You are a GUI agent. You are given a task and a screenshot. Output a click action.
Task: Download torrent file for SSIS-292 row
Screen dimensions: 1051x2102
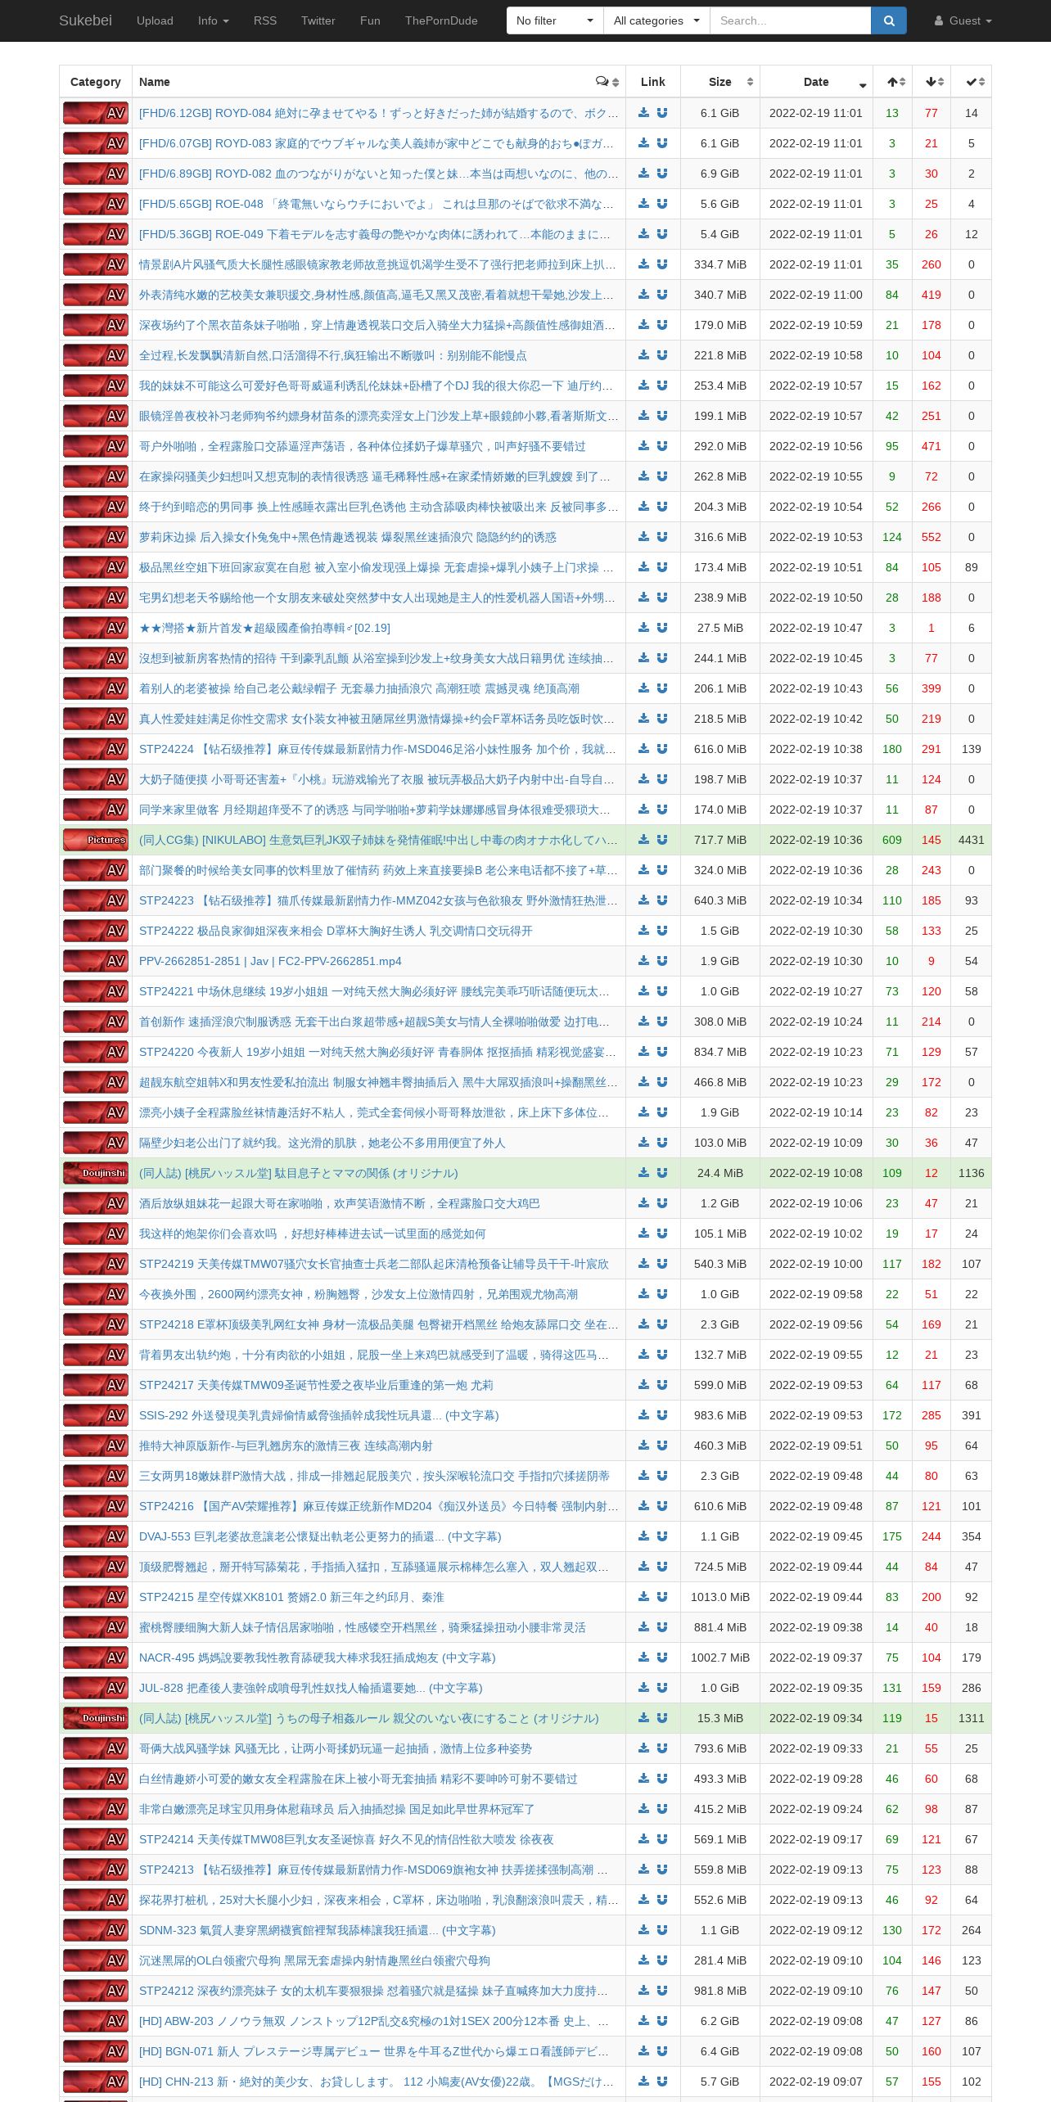coord(644,1415)
